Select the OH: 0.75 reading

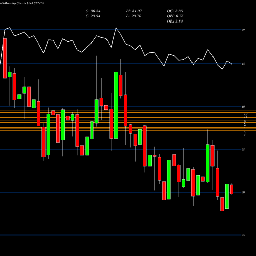click(175, 16)
